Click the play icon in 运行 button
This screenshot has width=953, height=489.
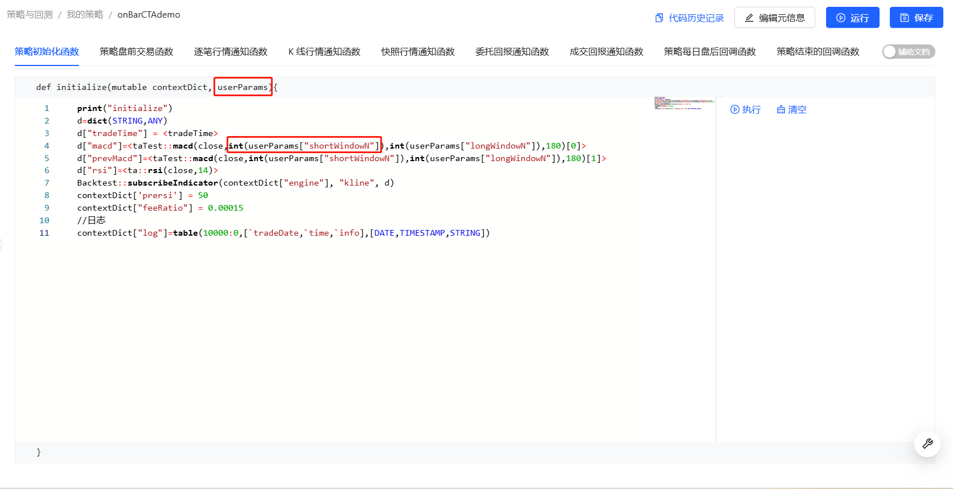coord(841,18)
